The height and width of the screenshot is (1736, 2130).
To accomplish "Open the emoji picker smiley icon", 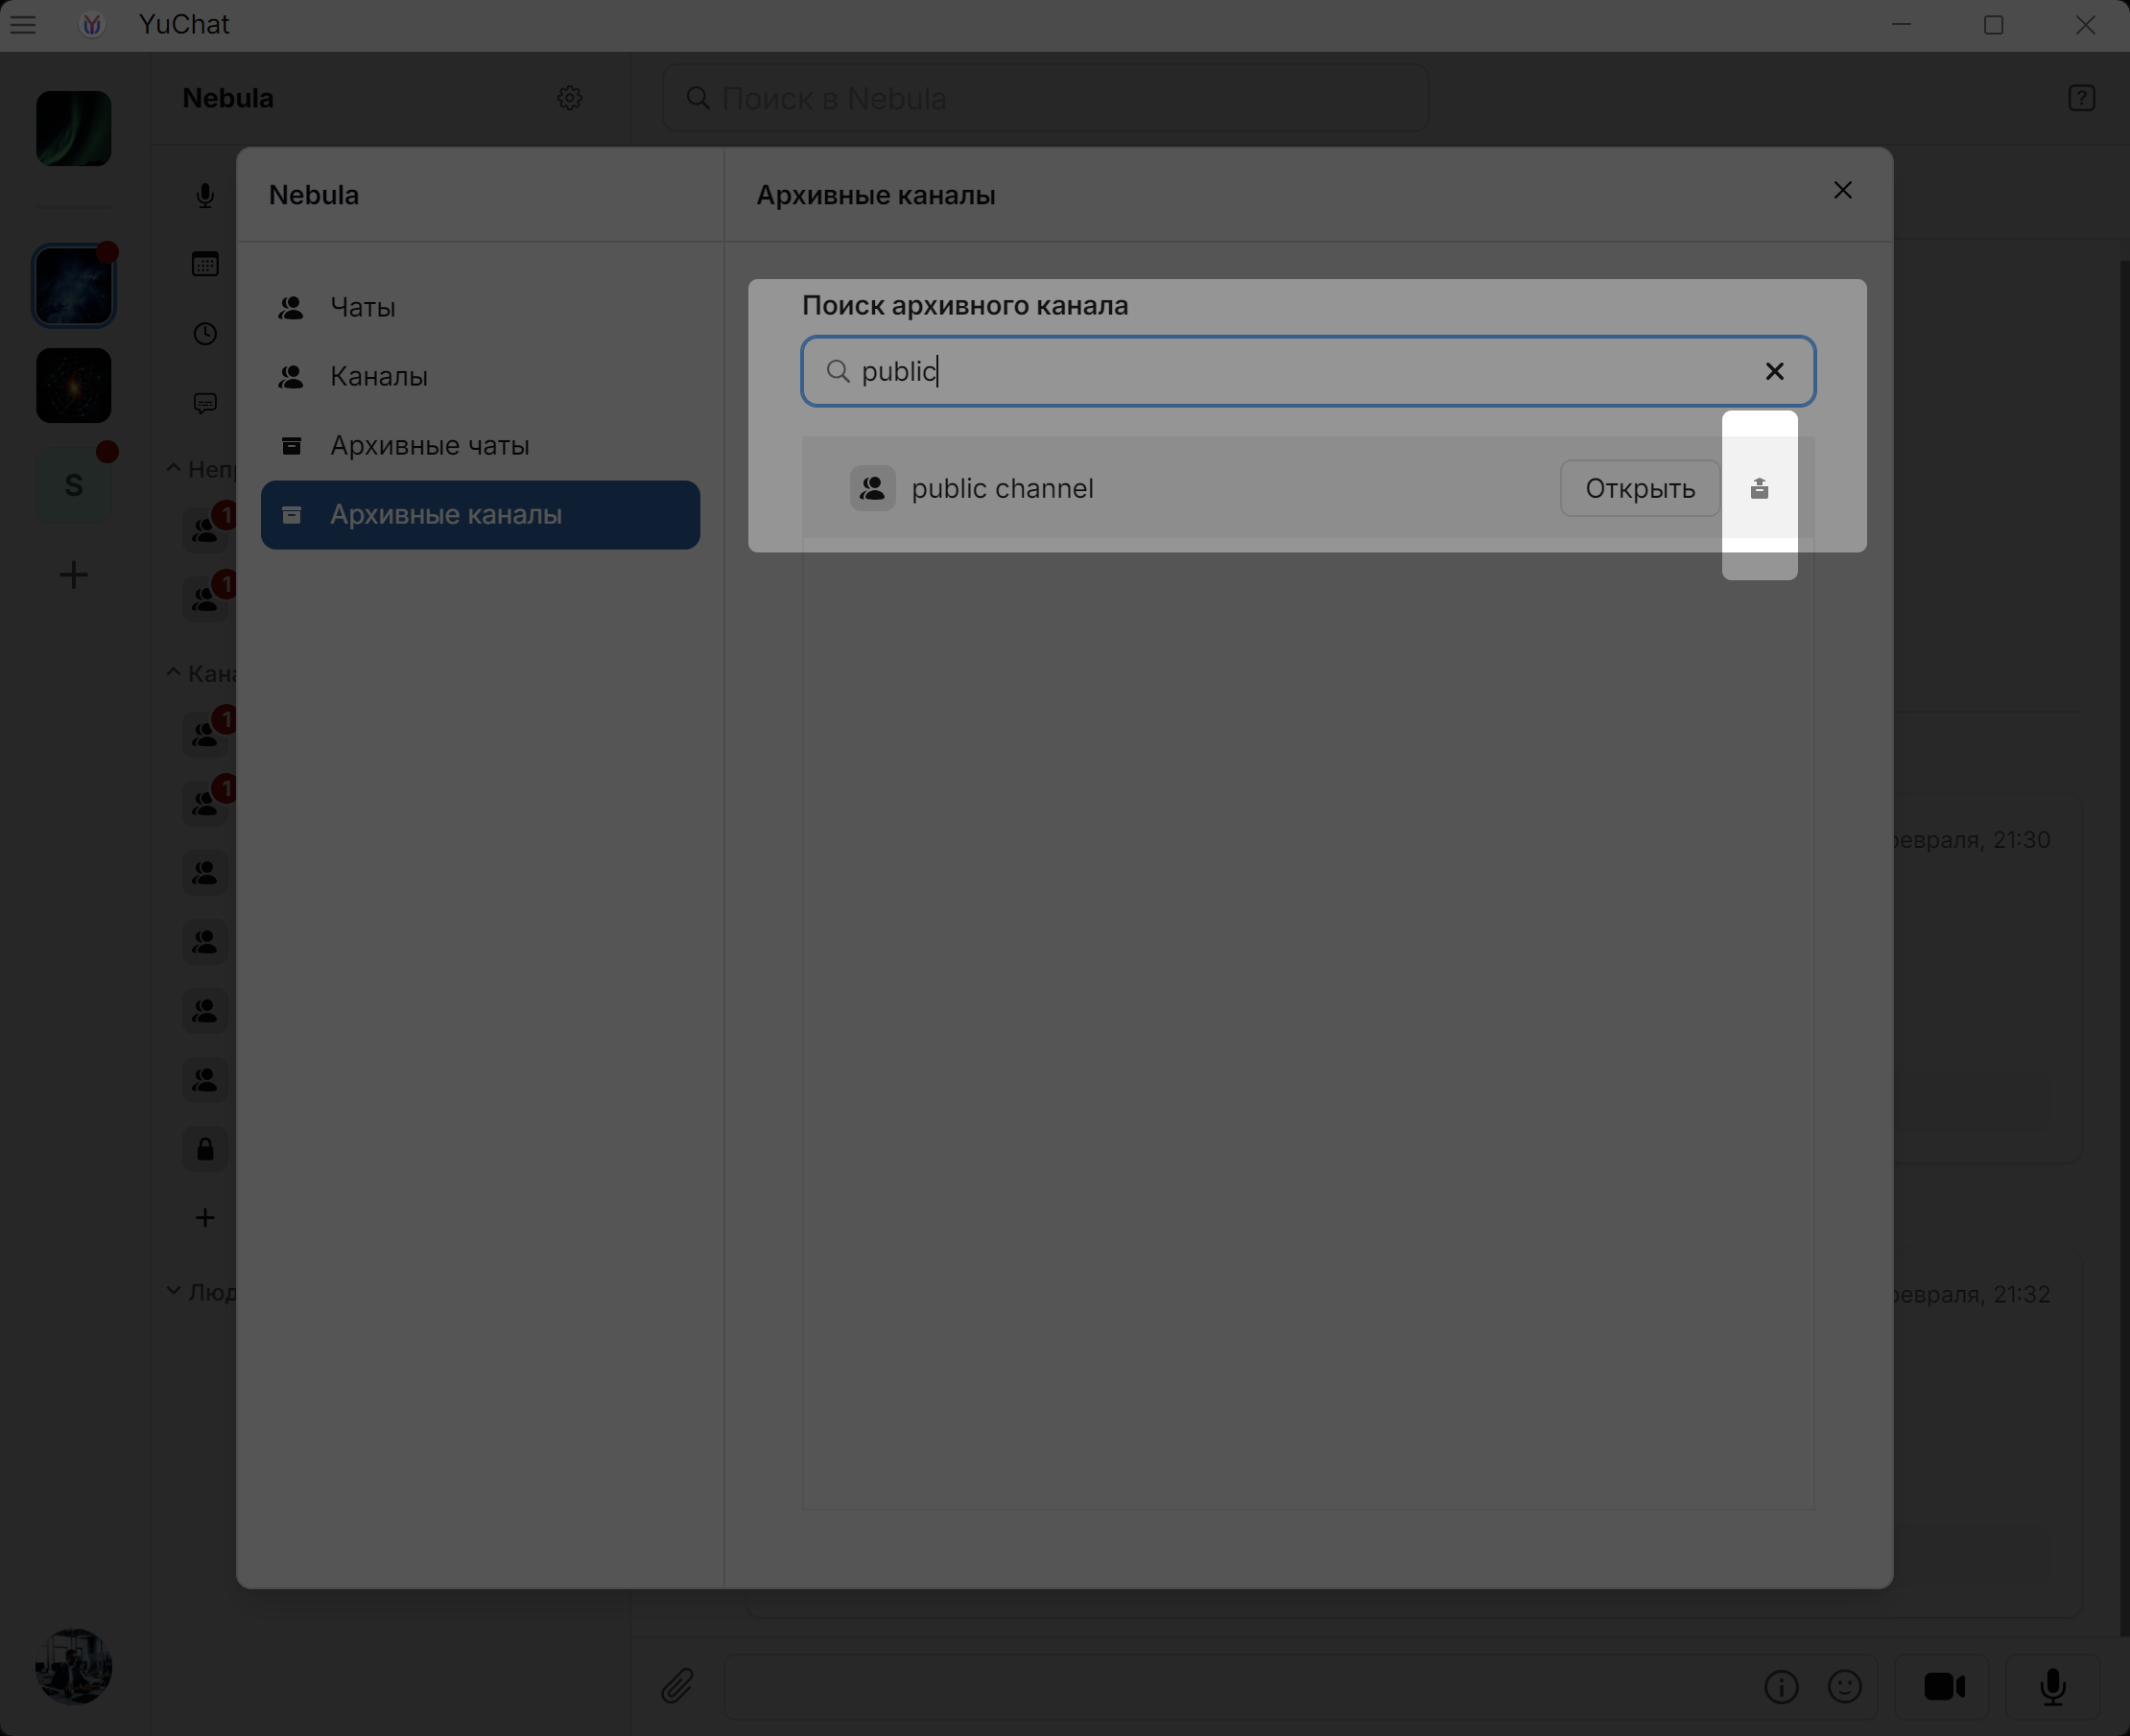I will (x=1844, y=1687).
